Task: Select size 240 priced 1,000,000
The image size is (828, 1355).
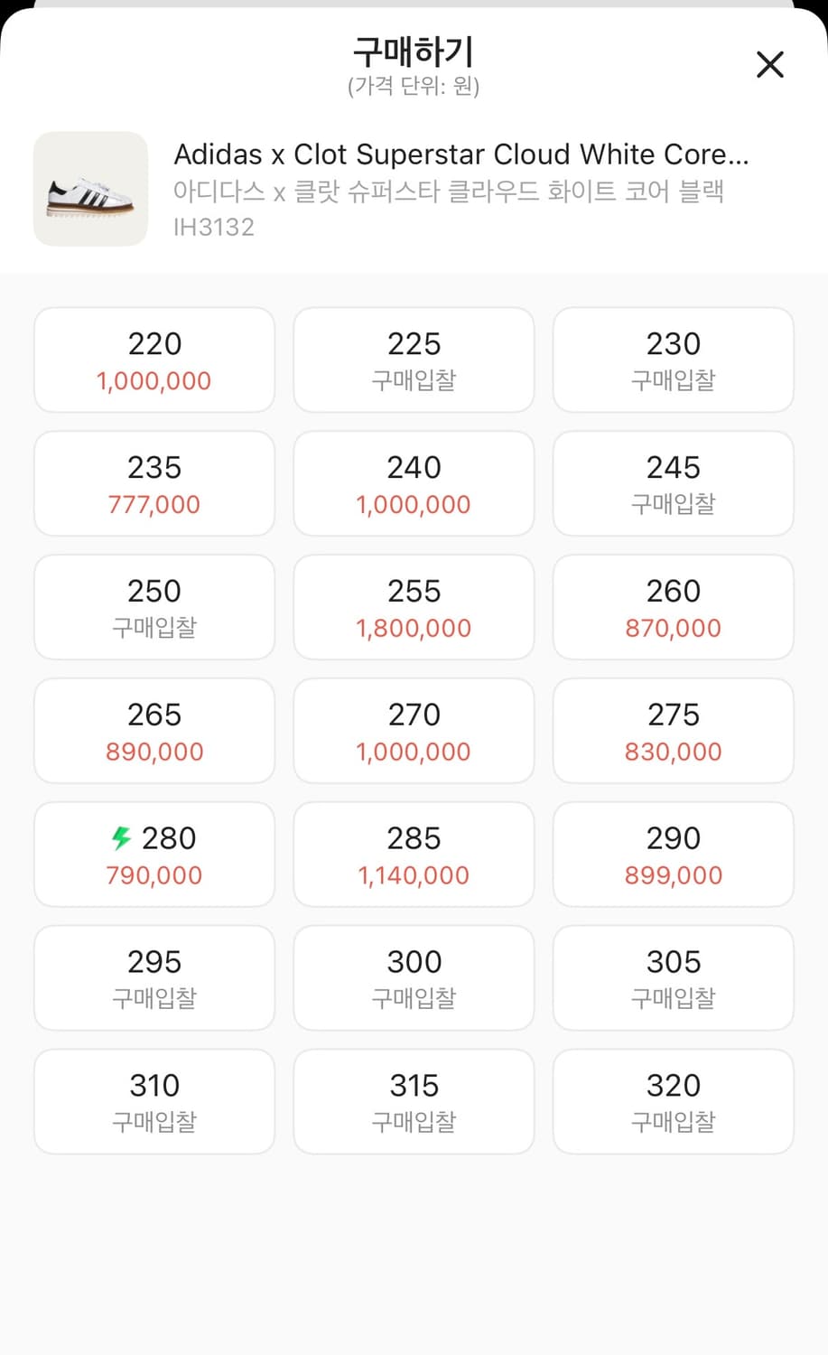Action: pos(414,483)
